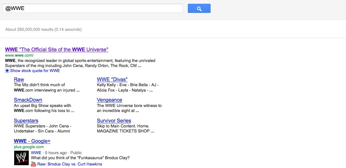Click the www.wwe.com/ green URL
Viewport: 346px width, 168px height.
(20, 55)
